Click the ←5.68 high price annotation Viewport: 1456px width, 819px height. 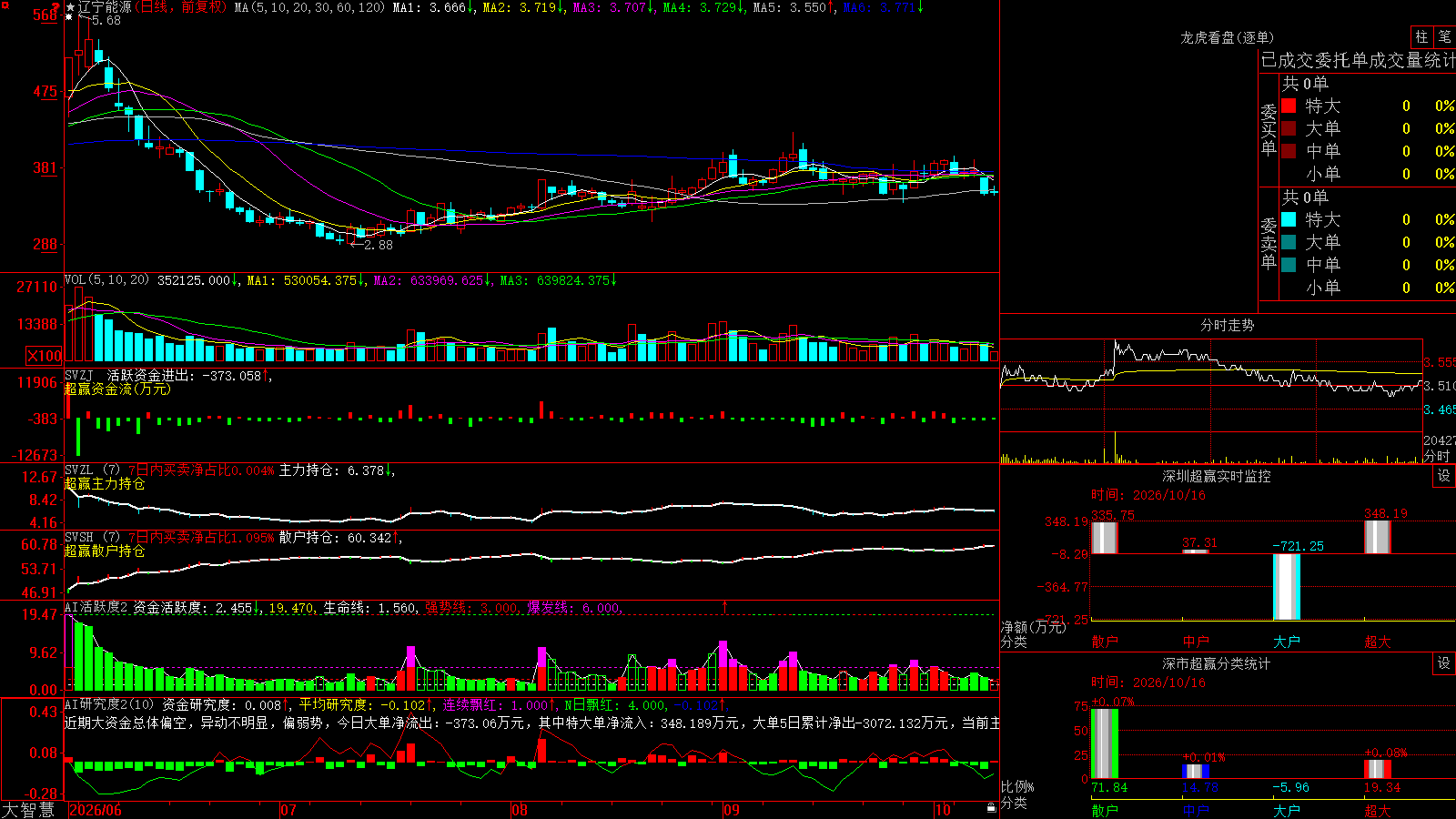click(x=100, y=20)
